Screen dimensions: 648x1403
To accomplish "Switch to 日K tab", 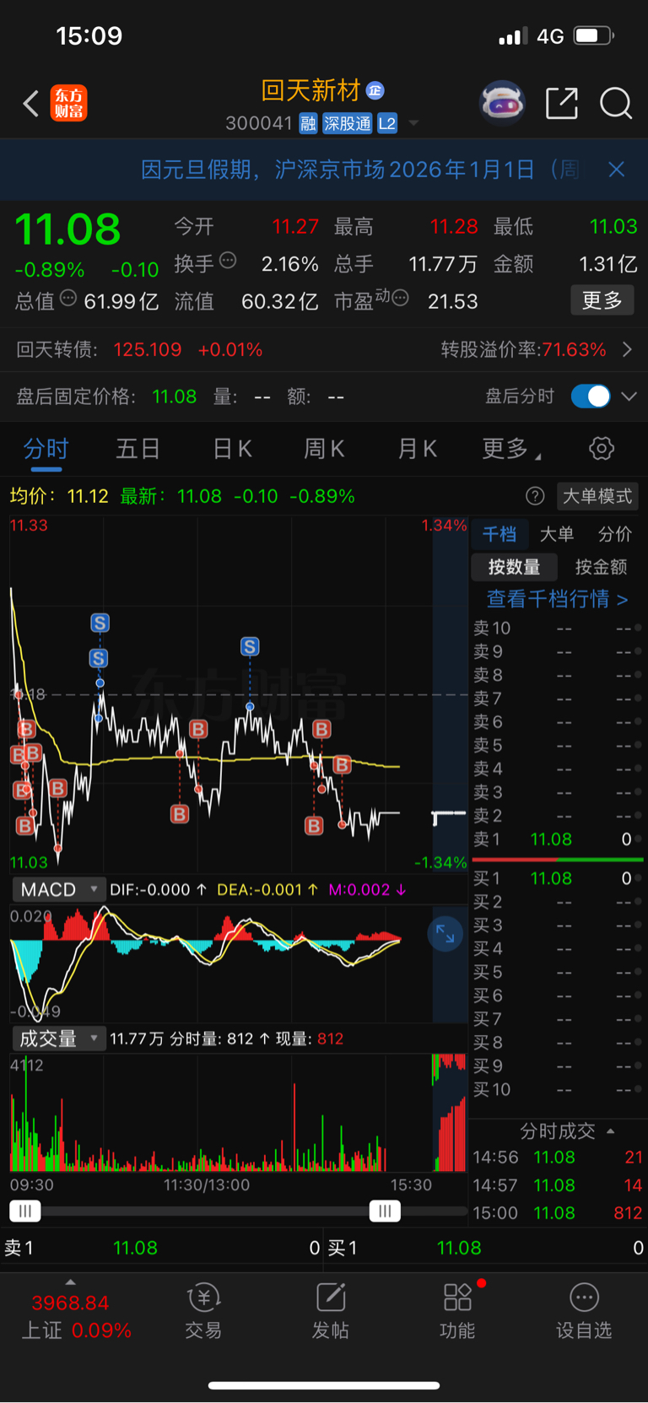I will 232,449.
